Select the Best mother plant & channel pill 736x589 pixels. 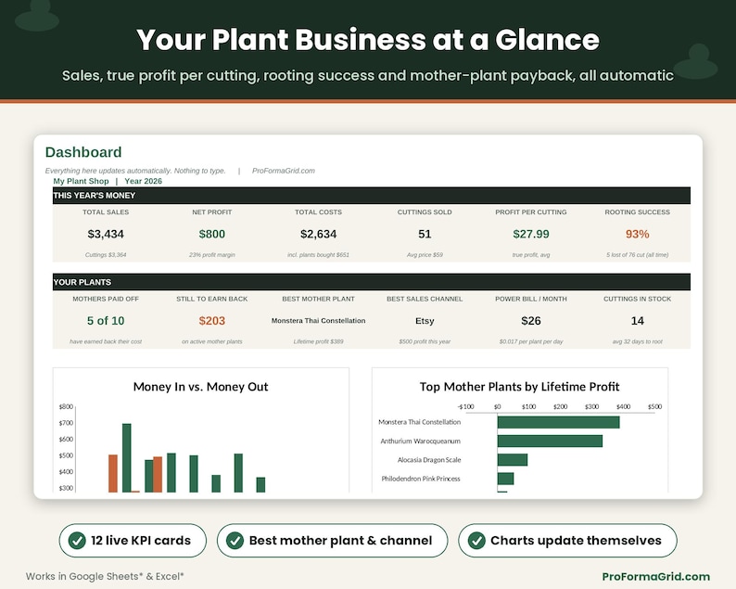click(x=333, y=541)
